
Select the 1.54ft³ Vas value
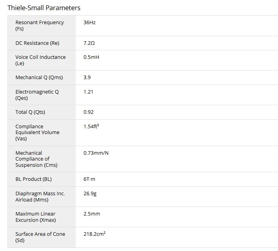pyautogui.click(x=91, y=126)
